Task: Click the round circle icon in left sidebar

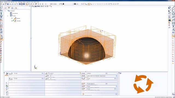Action: [1, 23]
